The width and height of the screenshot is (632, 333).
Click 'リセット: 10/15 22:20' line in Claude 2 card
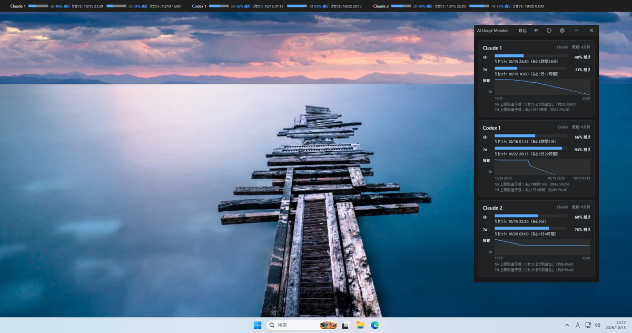519,221
